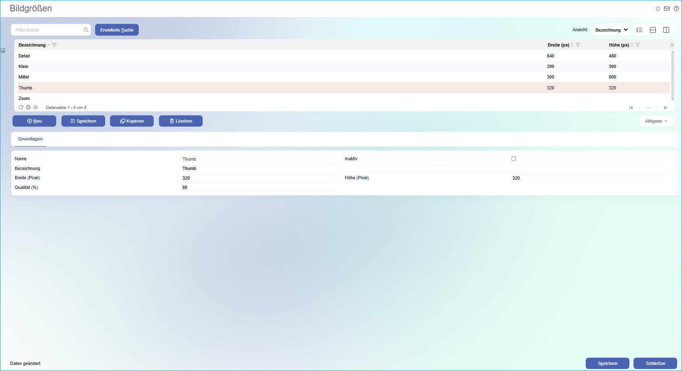This screenshot has width=682, height=371.
Task: Focus the Qualität (%) input with value 80
Action: 258,187
